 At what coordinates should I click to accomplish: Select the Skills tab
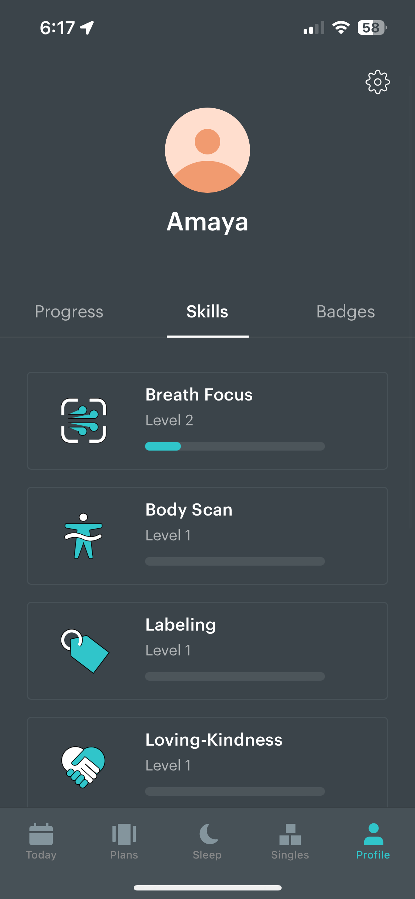pos(207,312)
